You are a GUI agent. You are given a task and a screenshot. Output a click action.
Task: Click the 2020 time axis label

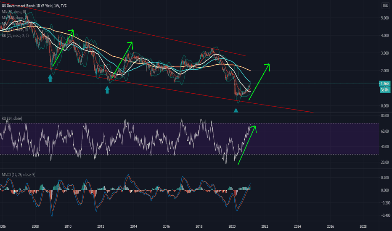pos(232,226)
